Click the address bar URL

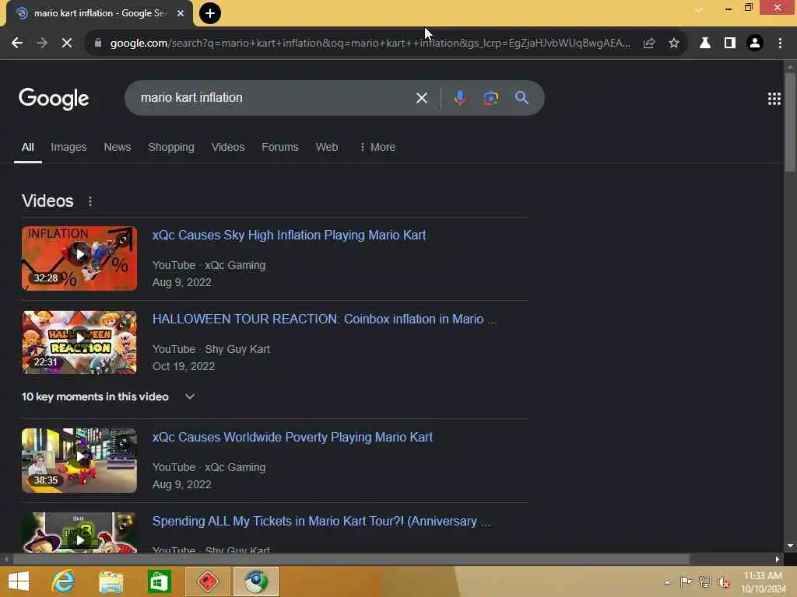pos(370,44)
